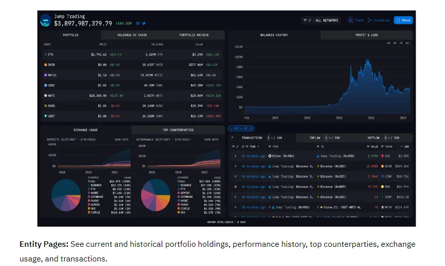Click the deposits exchange pie chart
Viewport: 445px width, 266px height.
(66, 195)
